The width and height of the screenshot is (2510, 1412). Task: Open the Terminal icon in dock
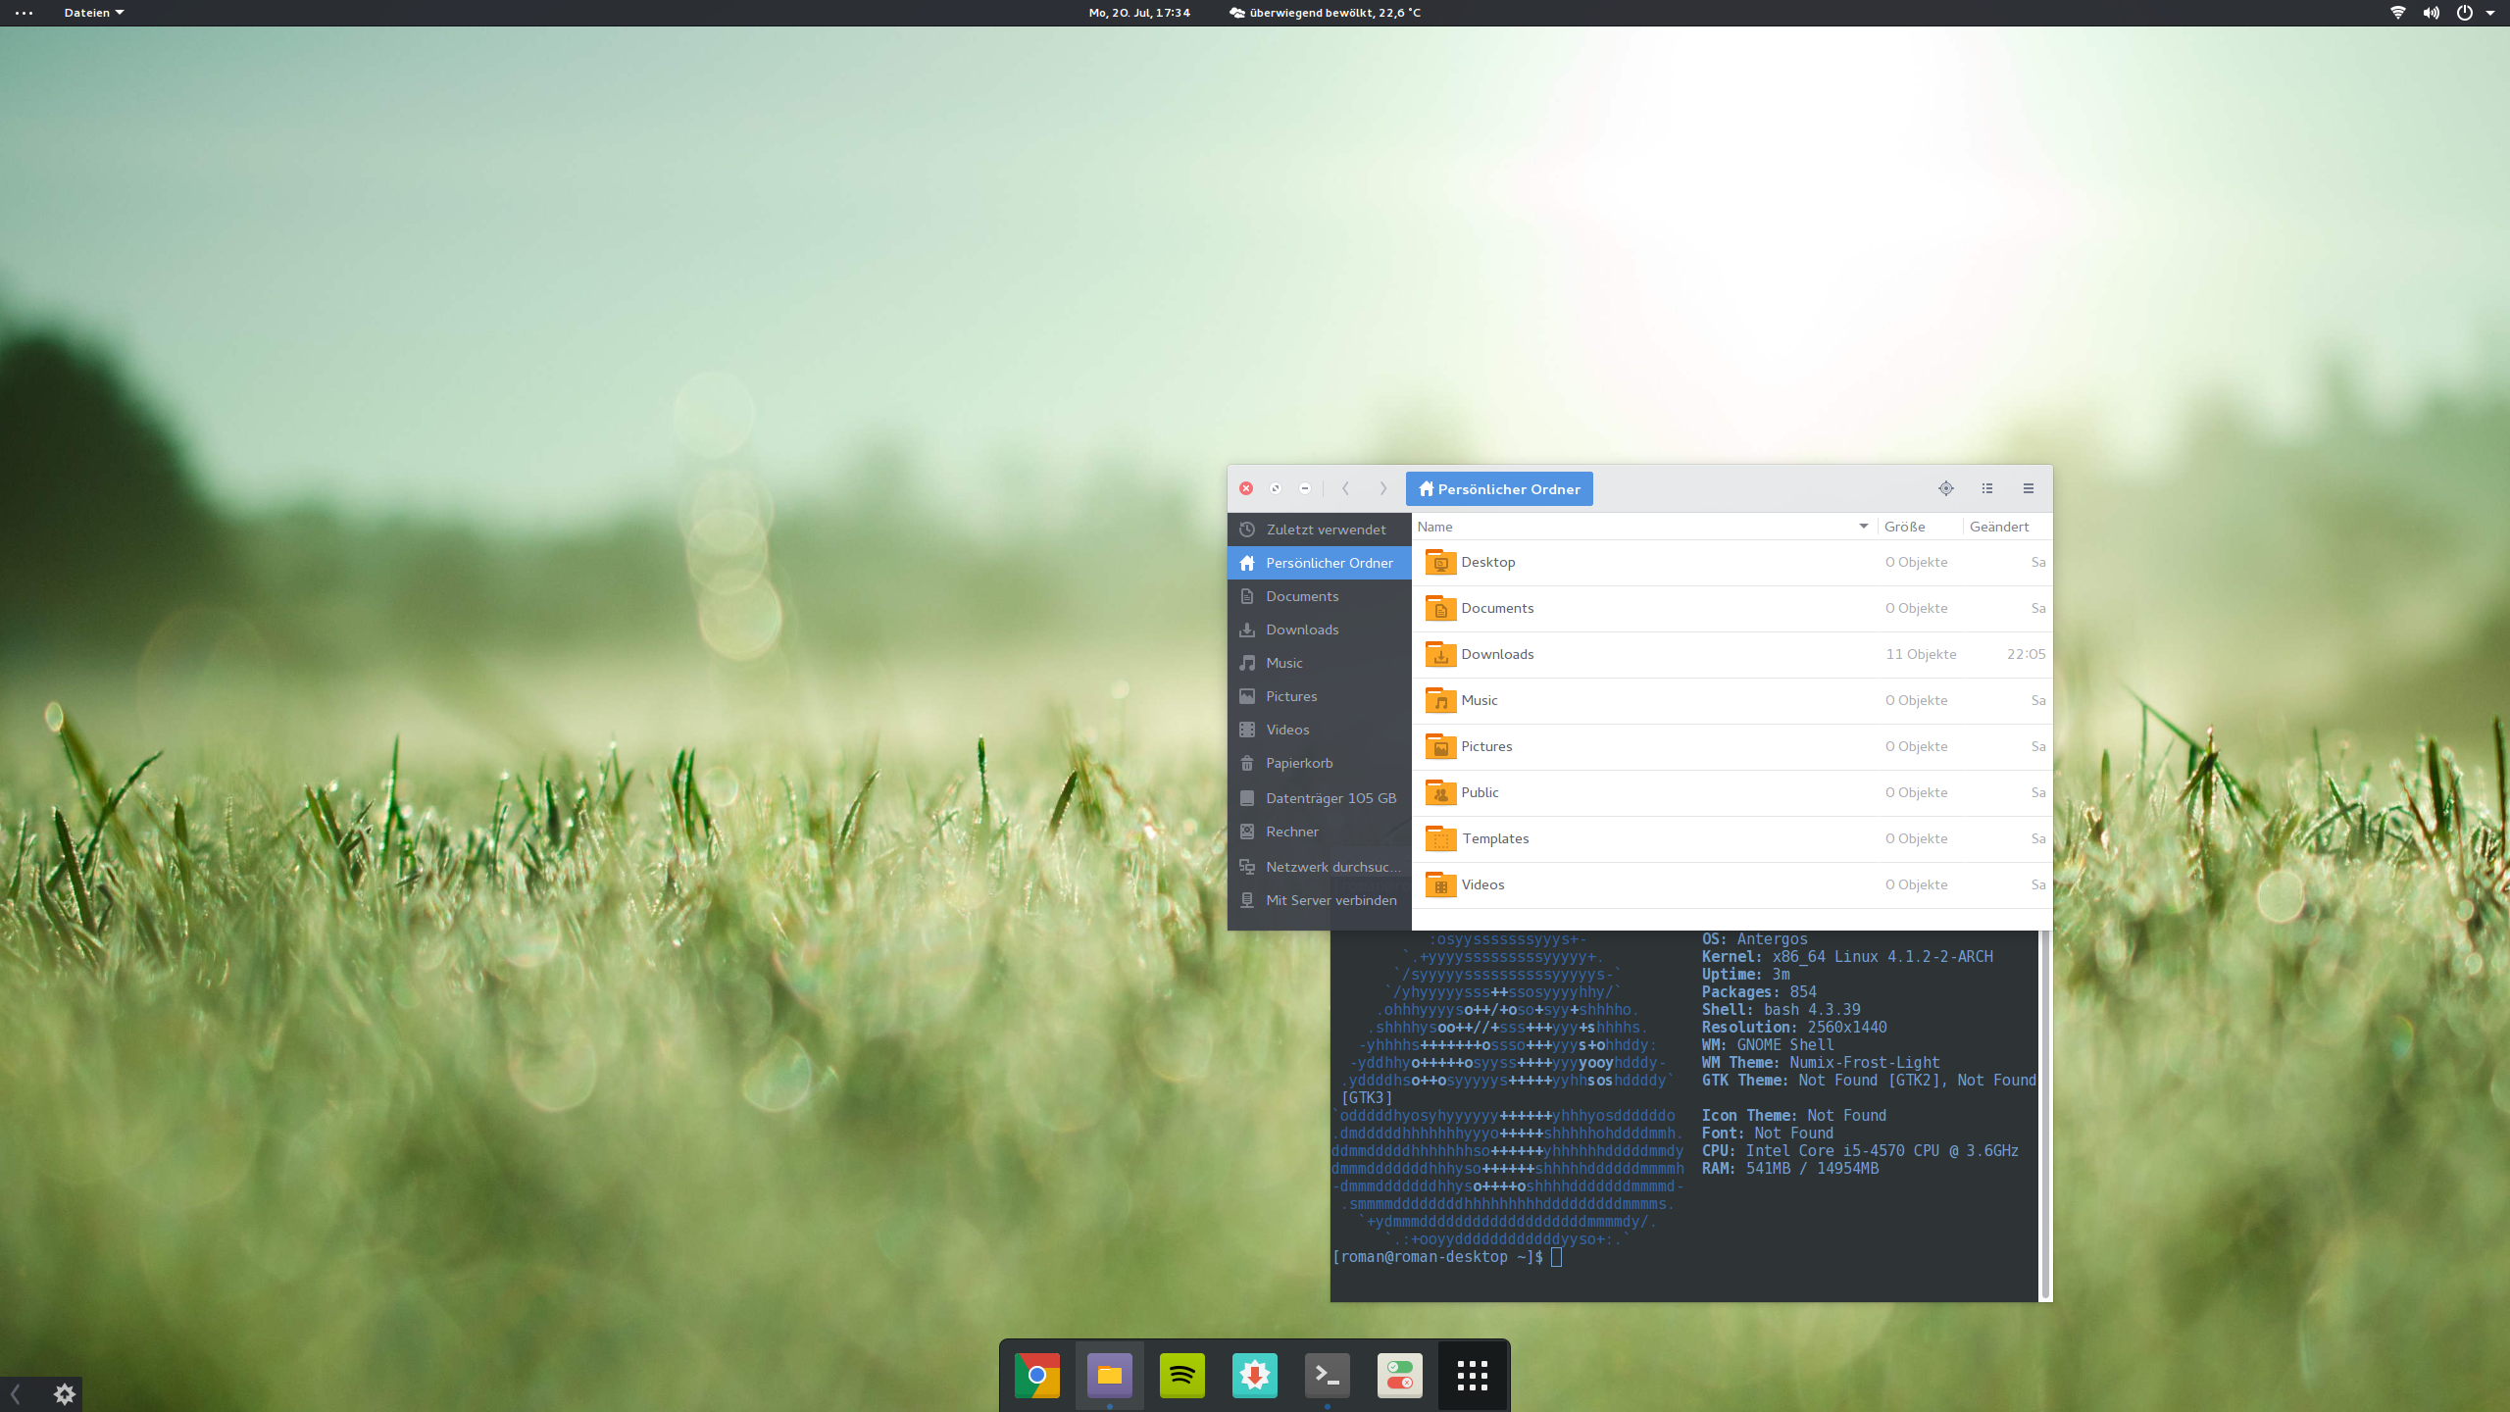pyautogui.click(x=1327, y=1376)
